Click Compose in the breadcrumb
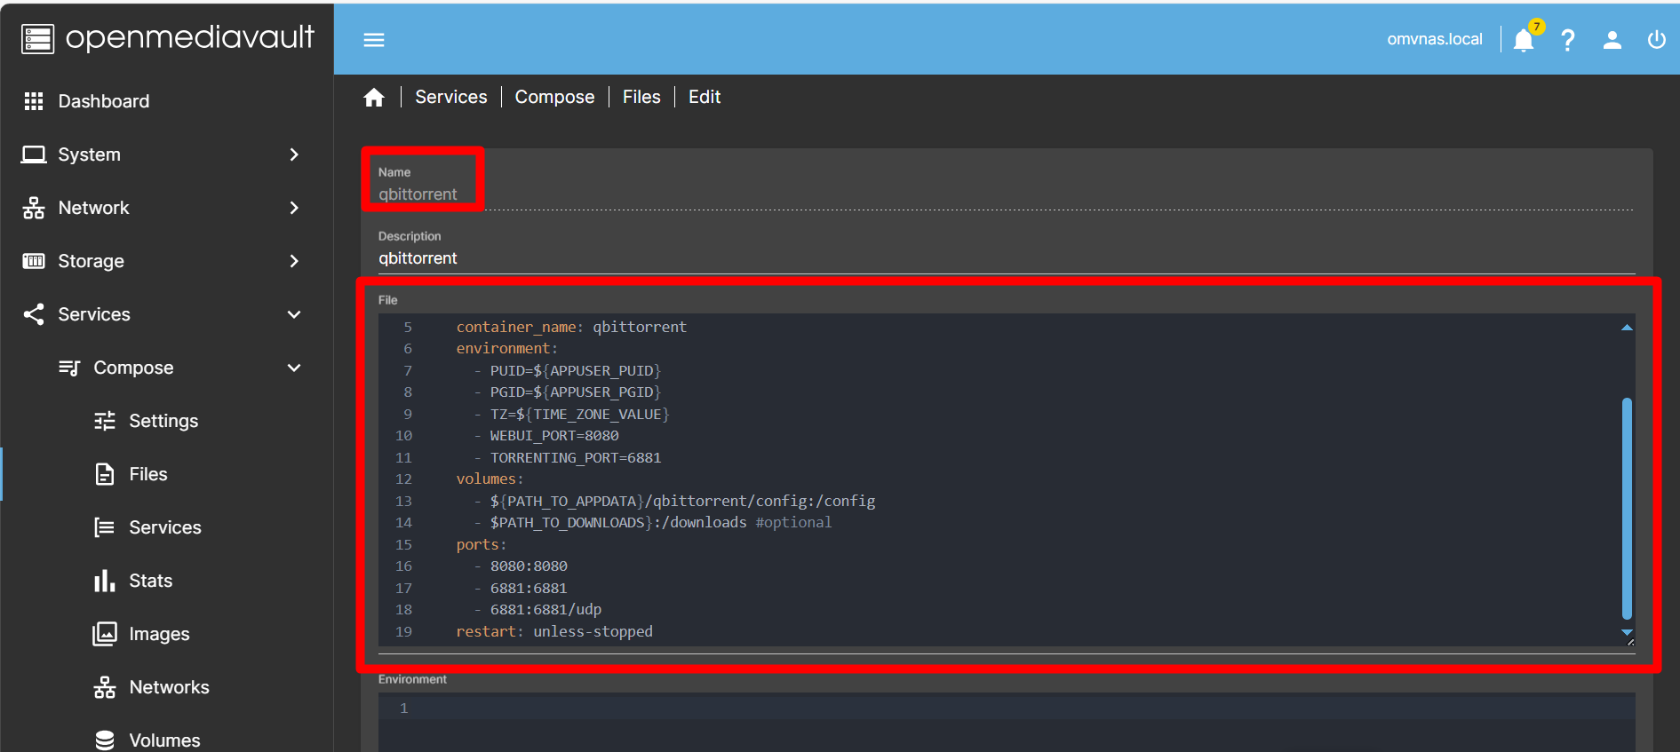1680x752 pixels. point(554,97)
